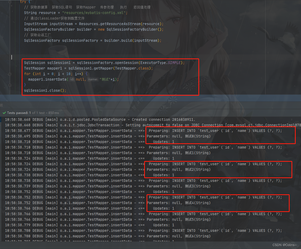Click the mapper1.insertData method call

point(47,79)
